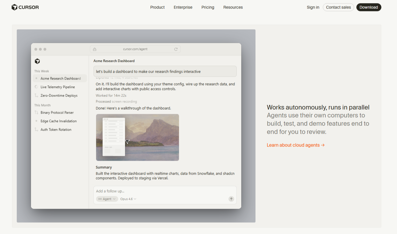The image size is (397, 234).
Task: Click loading spinner next to Live Telemetry Pipeline
Action: pos(36,87)
